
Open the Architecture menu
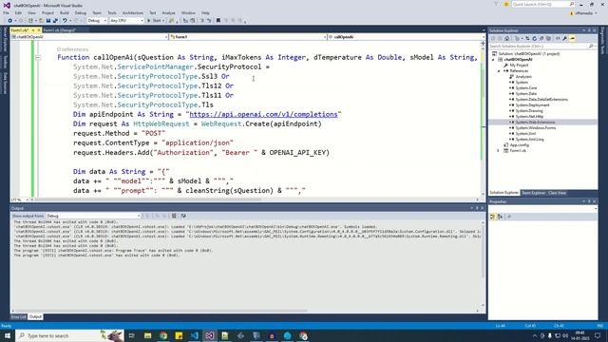tap(133, 12)
